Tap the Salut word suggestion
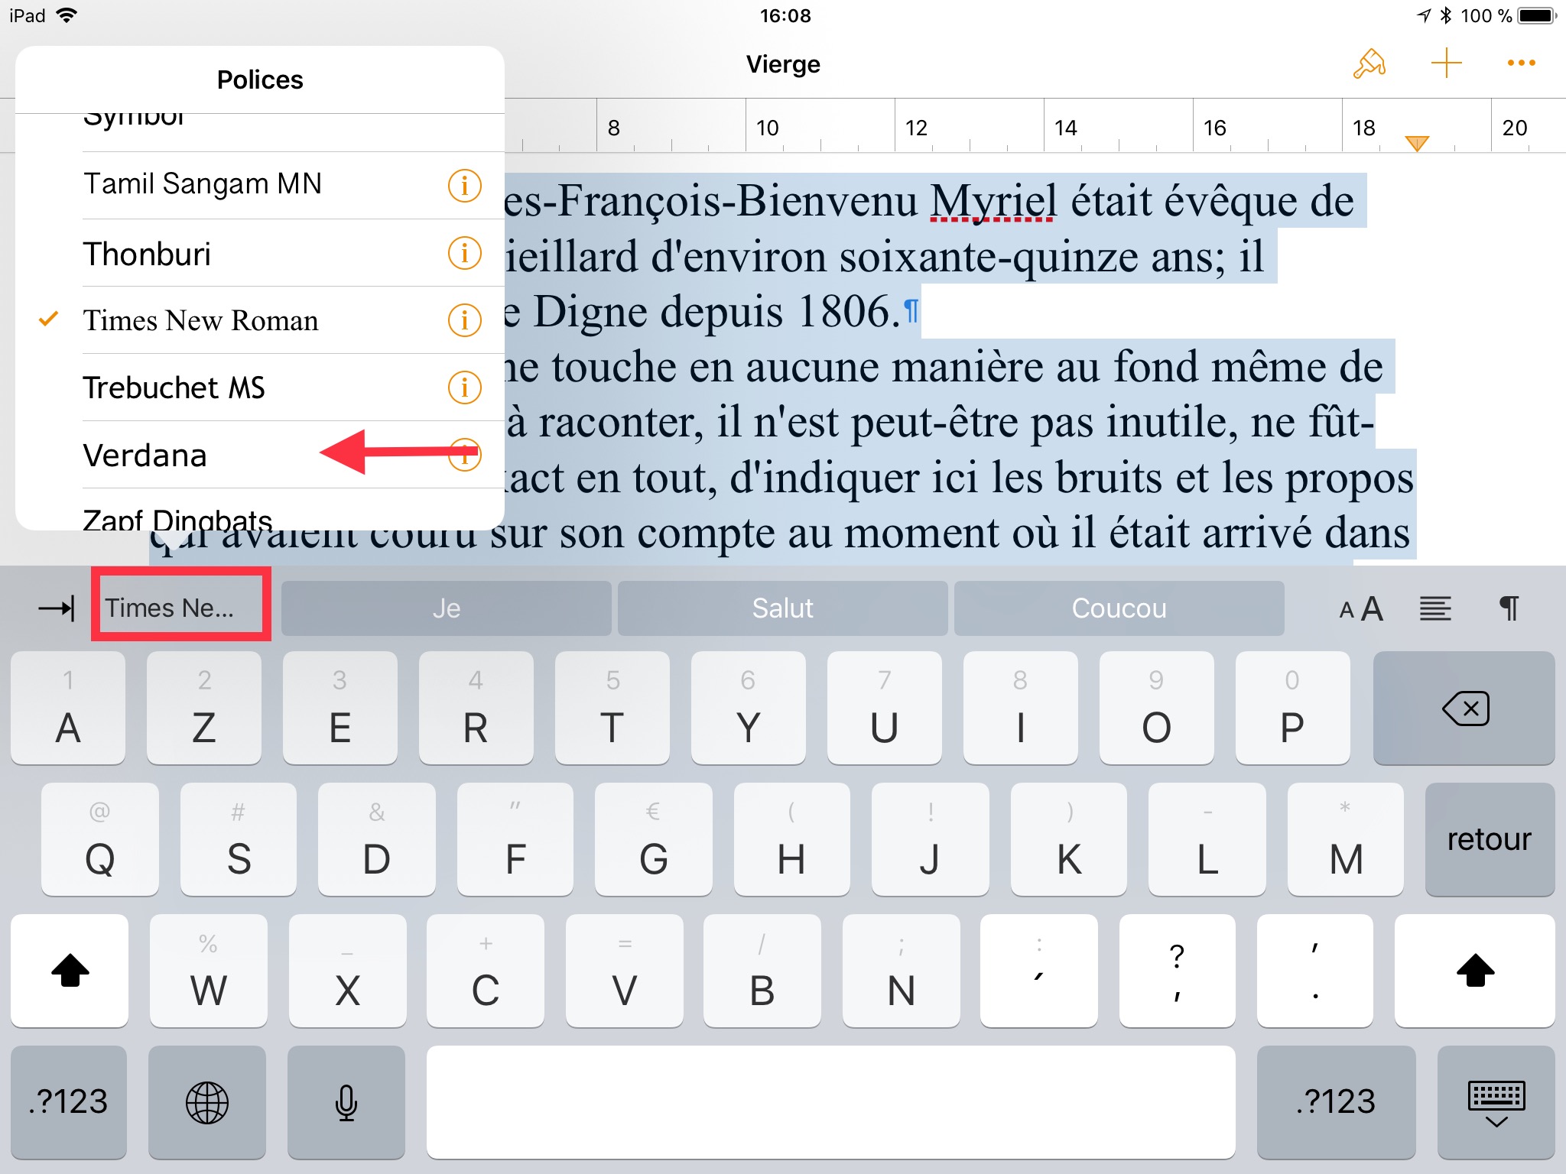 (x=782, y=608)
